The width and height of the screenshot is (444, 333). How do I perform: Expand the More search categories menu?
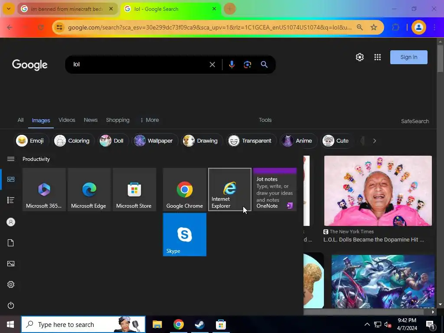[x=150, y=120]
